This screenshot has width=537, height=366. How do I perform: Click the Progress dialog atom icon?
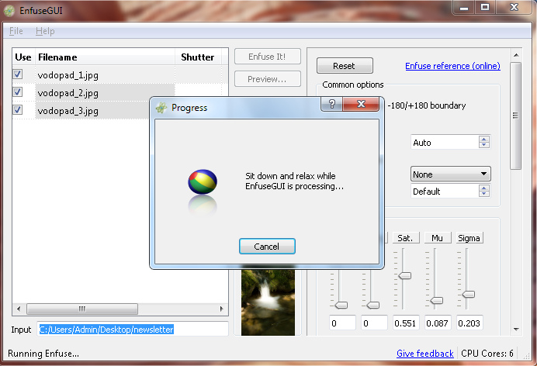click(x=161, y=108)
